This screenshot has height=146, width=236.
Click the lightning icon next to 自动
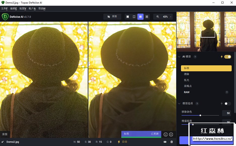pyautogui.click(x=119, y=142)
